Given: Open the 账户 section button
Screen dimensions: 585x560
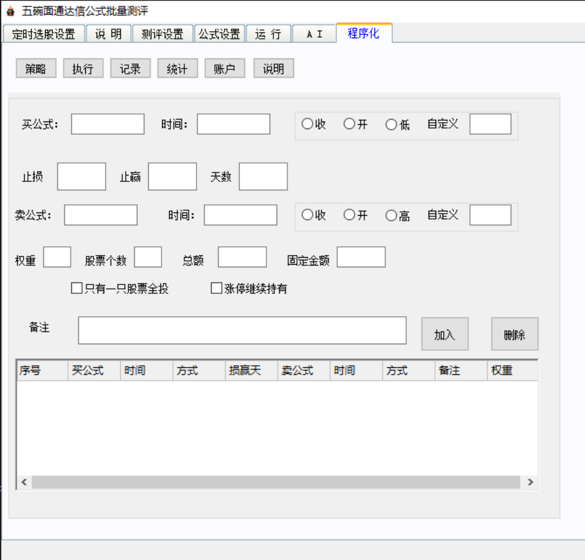Looking at the screenshot, I should [224, 69].
